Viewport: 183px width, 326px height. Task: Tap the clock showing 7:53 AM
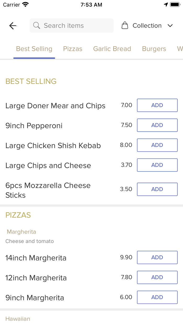(91, 4)
